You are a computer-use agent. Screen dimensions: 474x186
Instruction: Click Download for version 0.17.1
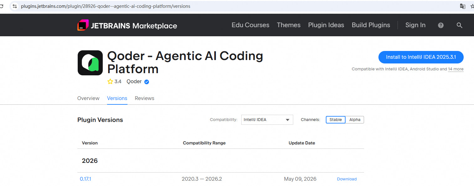pyautogui.click(x=347, y=179)
